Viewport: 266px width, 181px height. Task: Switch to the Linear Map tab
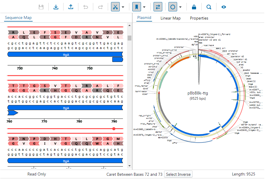pyautogui.click(x=170, y=18)
